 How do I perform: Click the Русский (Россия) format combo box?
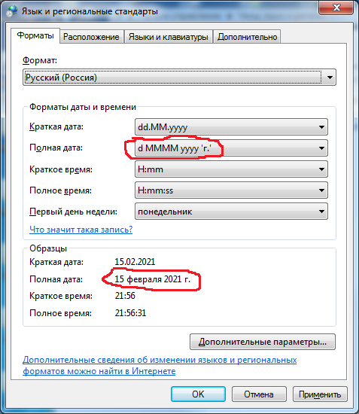pyautogui.click(x=179, y=78)
